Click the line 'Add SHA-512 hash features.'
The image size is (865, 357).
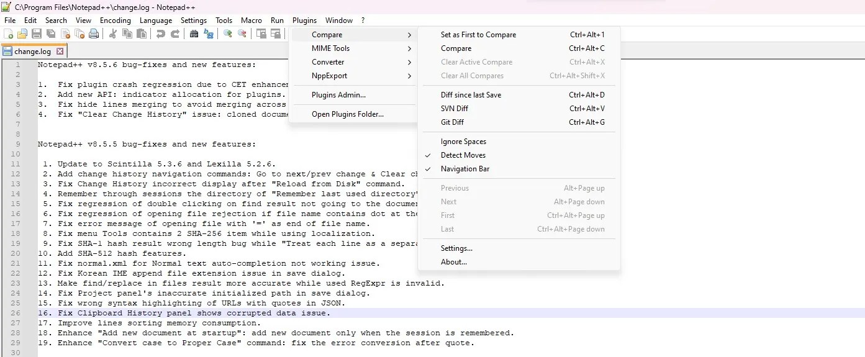(113, 253)
